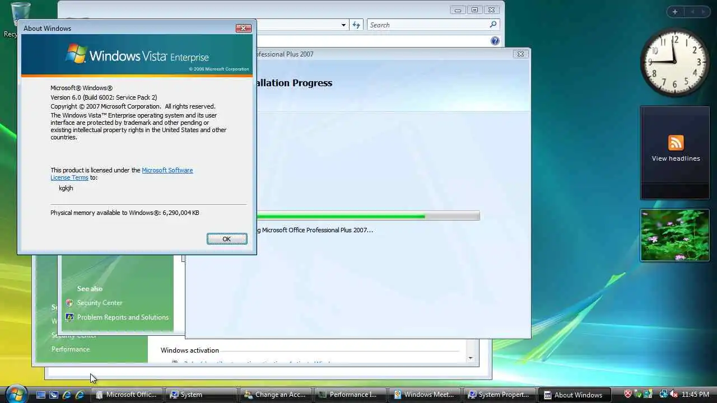717x403 pixels.
Task: Open the network connection tray icon
Action: 663,394
